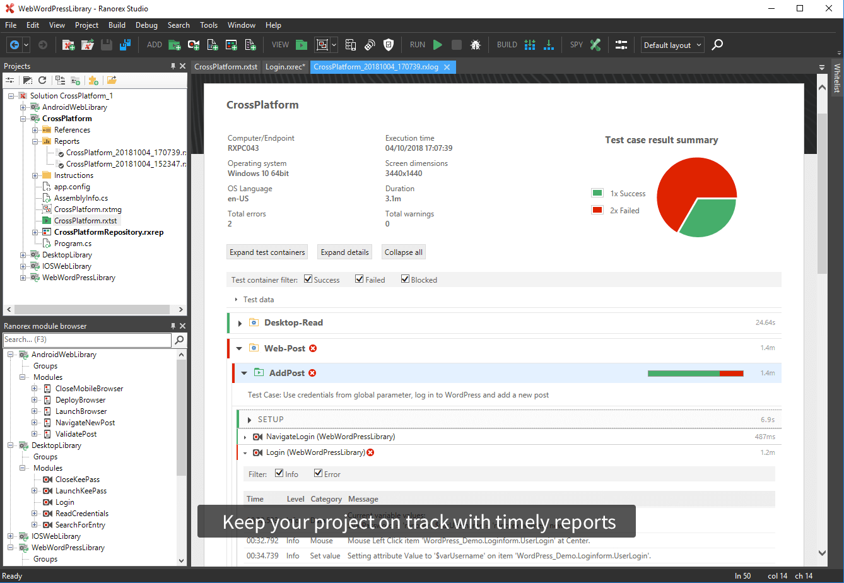The width and height of the screenshot is (844, 583).
Task: Open the Project menu
Action: pyautogui.click(x=86, y=25)
